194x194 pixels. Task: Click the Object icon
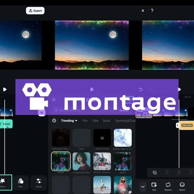(x=182, y=186)
